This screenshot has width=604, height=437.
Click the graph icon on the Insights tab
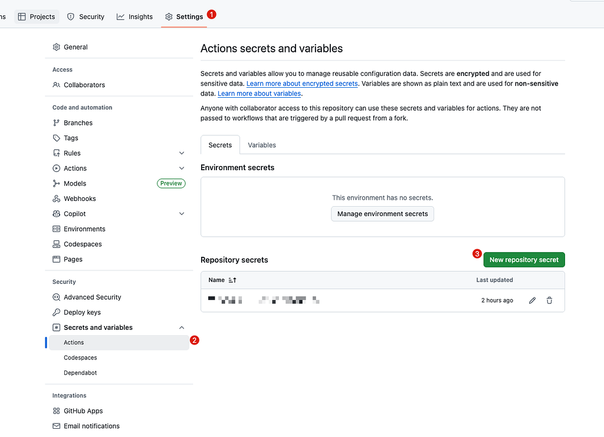coord(120,16)
